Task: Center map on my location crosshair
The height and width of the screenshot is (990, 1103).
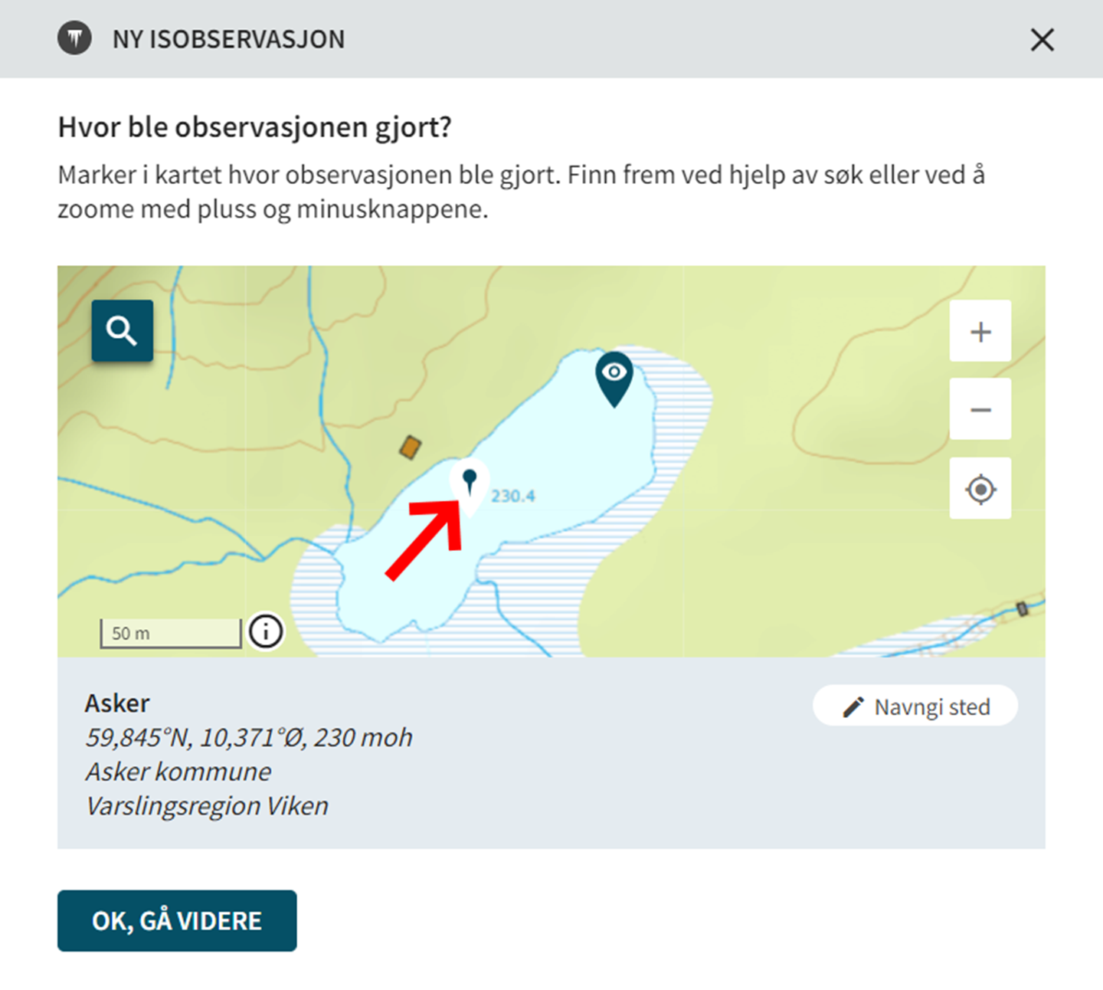Action: tap(980, 488)
